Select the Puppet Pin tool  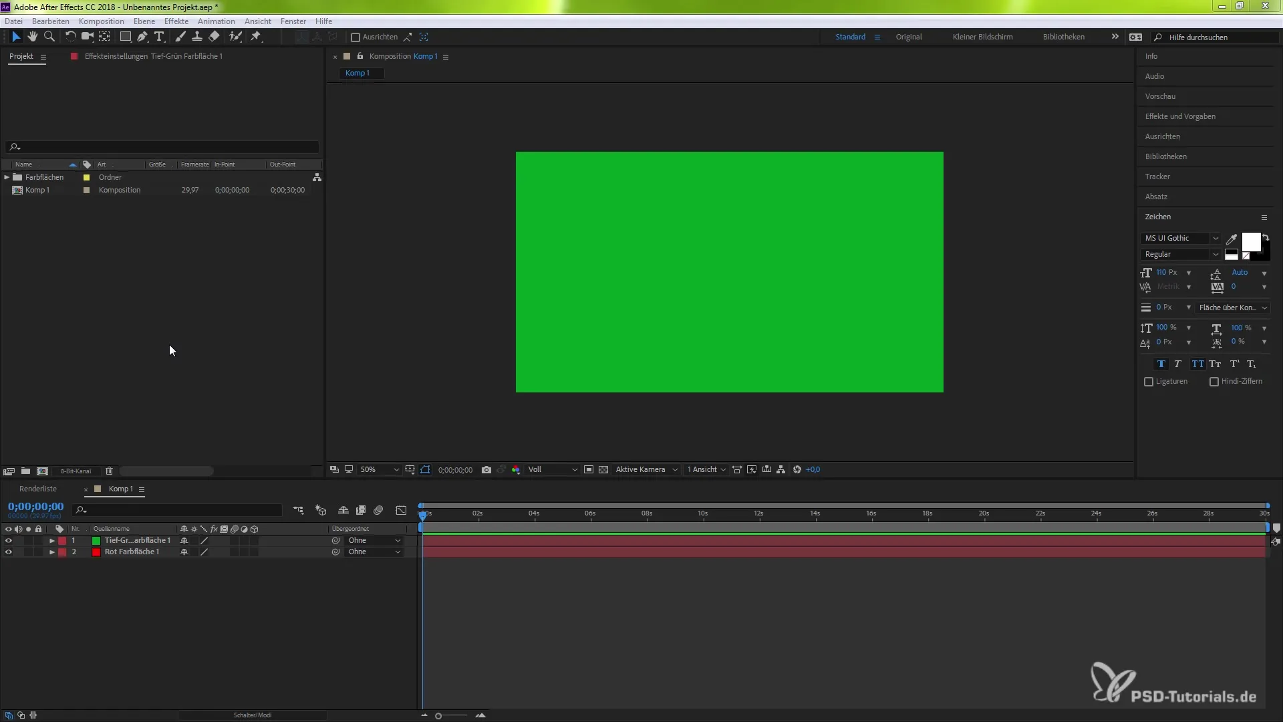pos(256,37)
